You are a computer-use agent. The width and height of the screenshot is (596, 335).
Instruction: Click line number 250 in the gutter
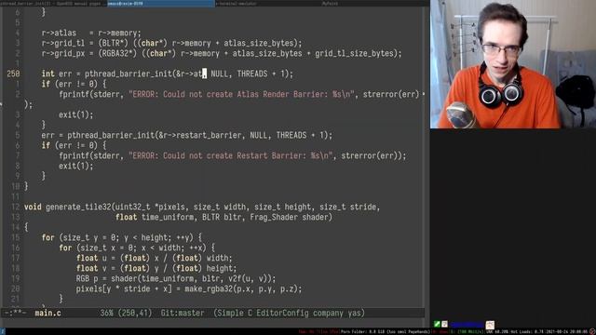tap(13, 74)
